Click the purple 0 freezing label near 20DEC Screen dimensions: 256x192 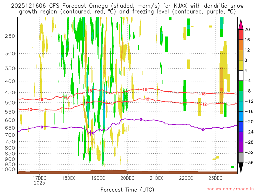tap(141, 119)
